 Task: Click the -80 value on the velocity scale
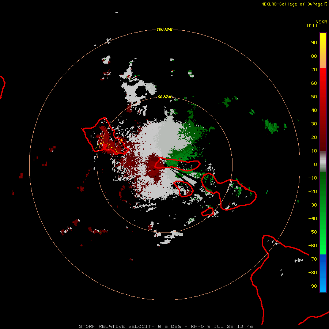(x=313, y=273)
